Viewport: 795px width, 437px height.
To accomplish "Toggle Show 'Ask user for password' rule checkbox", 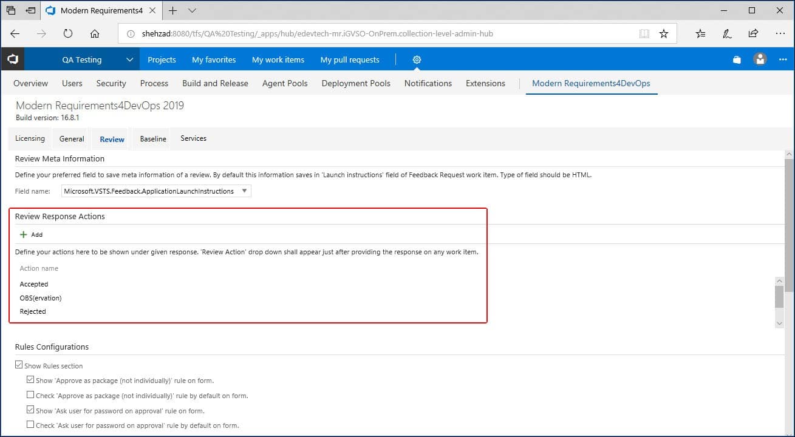I will coord(30,410).
